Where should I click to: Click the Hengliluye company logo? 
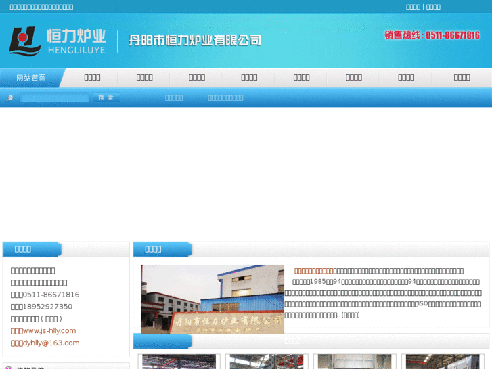point(58,41)
